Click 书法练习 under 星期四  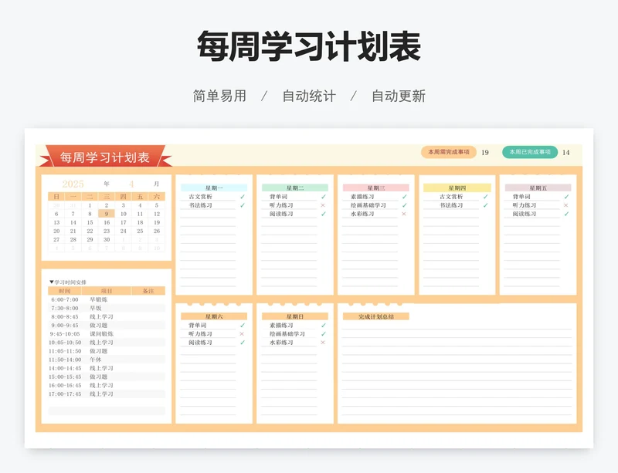coord(451,205)
